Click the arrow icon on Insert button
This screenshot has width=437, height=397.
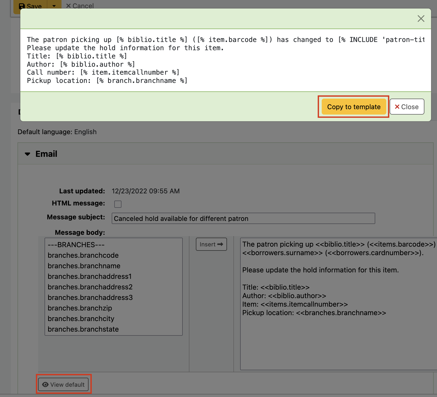tap(220, 244)
